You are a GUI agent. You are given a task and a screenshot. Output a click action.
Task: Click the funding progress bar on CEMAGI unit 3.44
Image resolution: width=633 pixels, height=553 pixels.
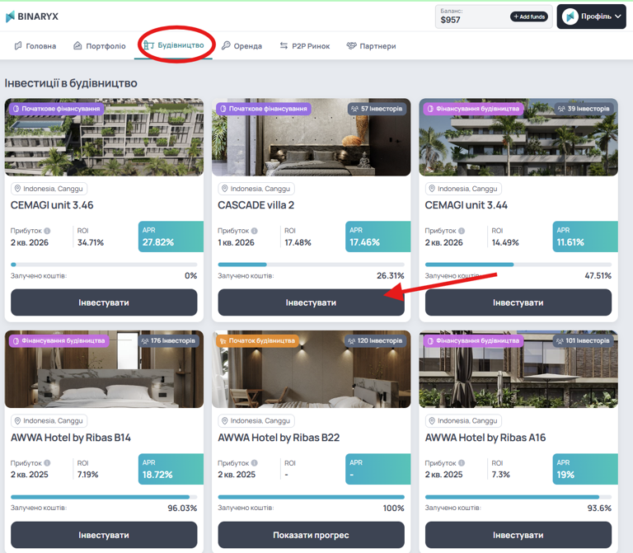point(518,265)
